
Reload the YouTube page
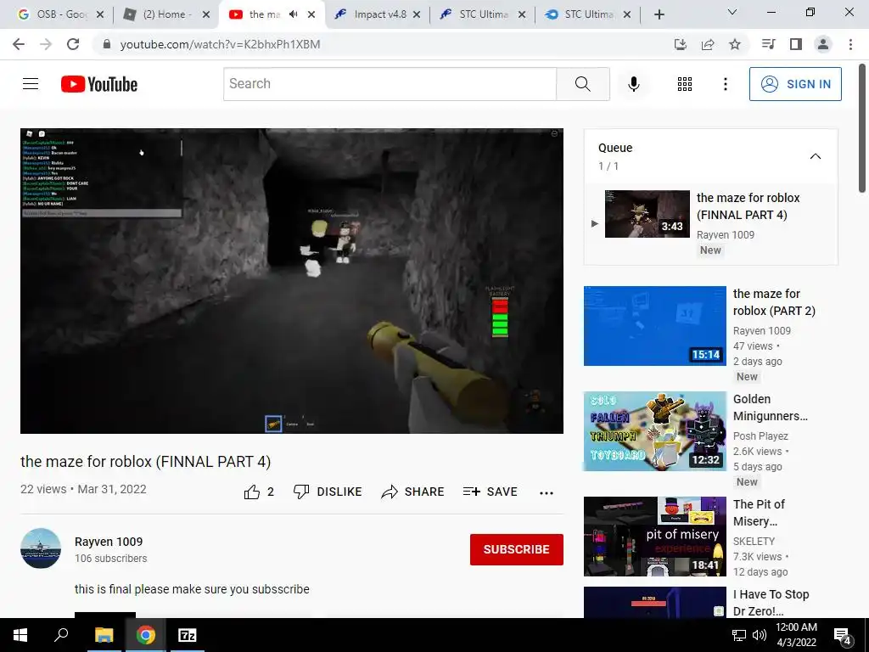pos(73,44)
